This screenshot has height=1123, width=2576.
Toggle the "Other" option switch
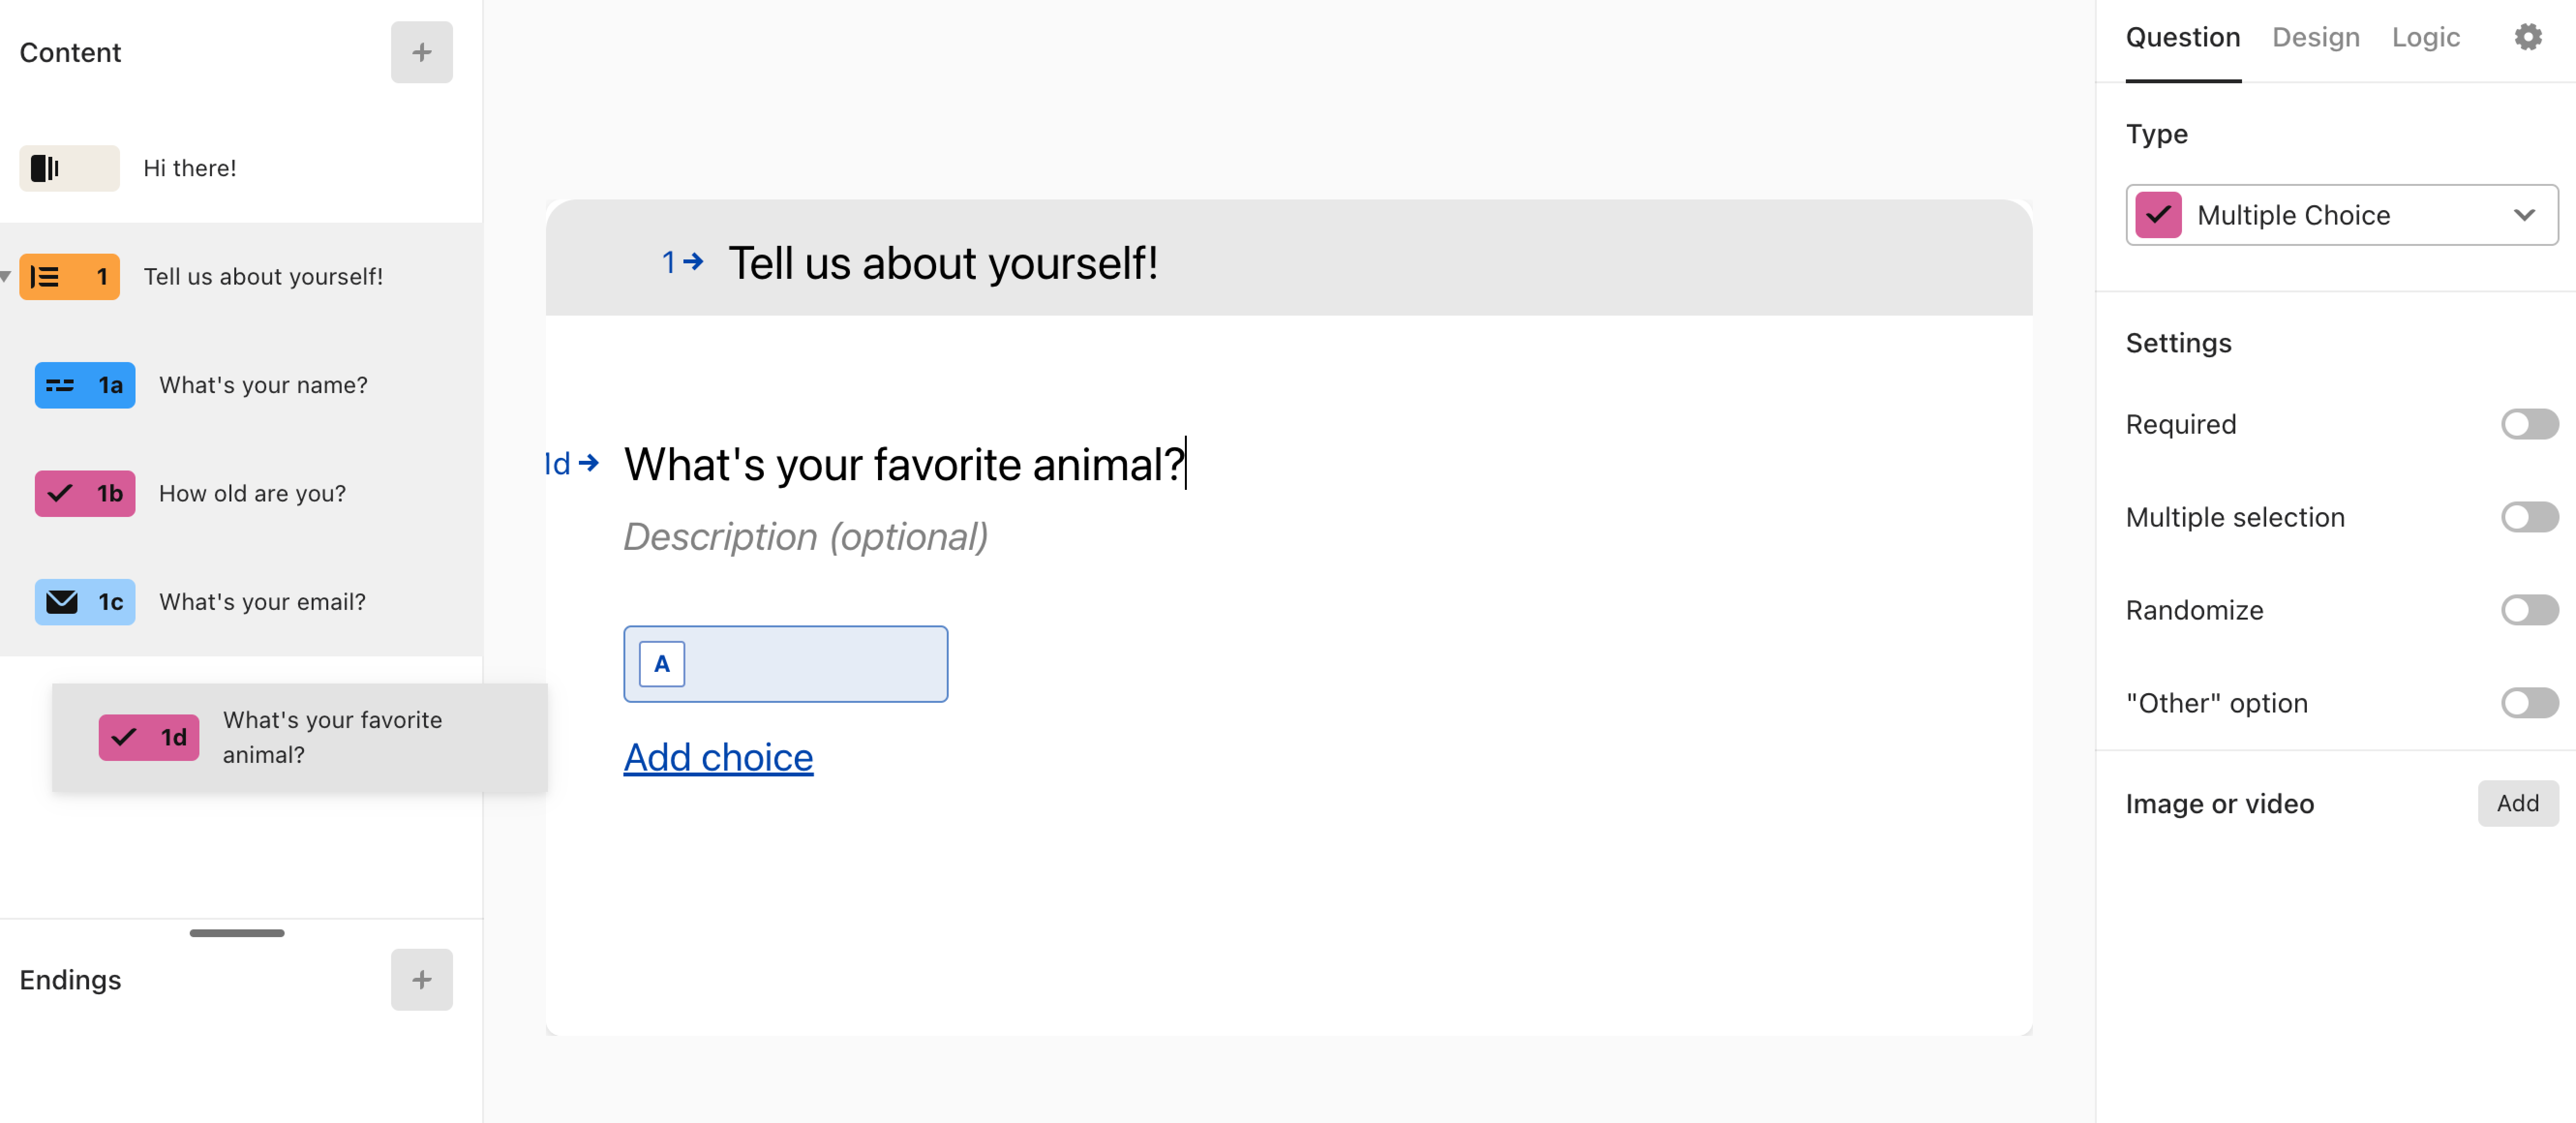2529,703
